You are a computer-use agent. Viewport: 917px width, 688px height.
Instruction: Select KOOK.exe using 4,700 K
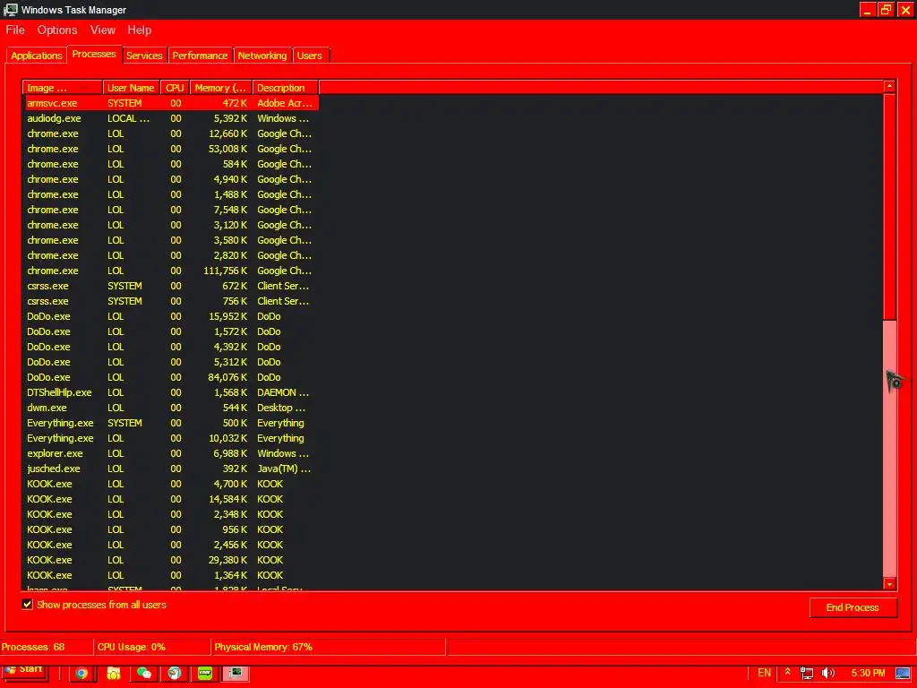point(171,483)
